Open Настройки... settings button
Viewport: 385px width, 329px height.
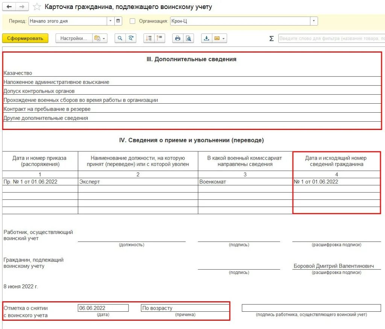click(74, 38)
